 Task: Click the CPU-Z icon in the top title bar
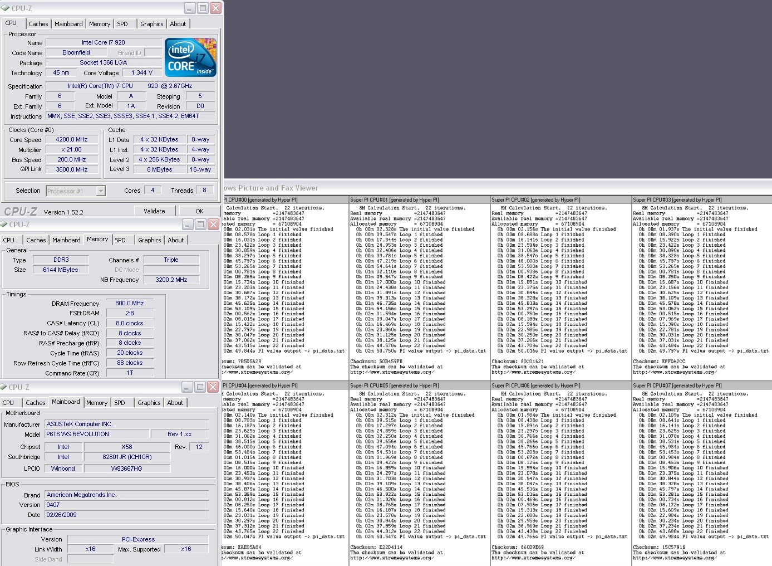5,8
